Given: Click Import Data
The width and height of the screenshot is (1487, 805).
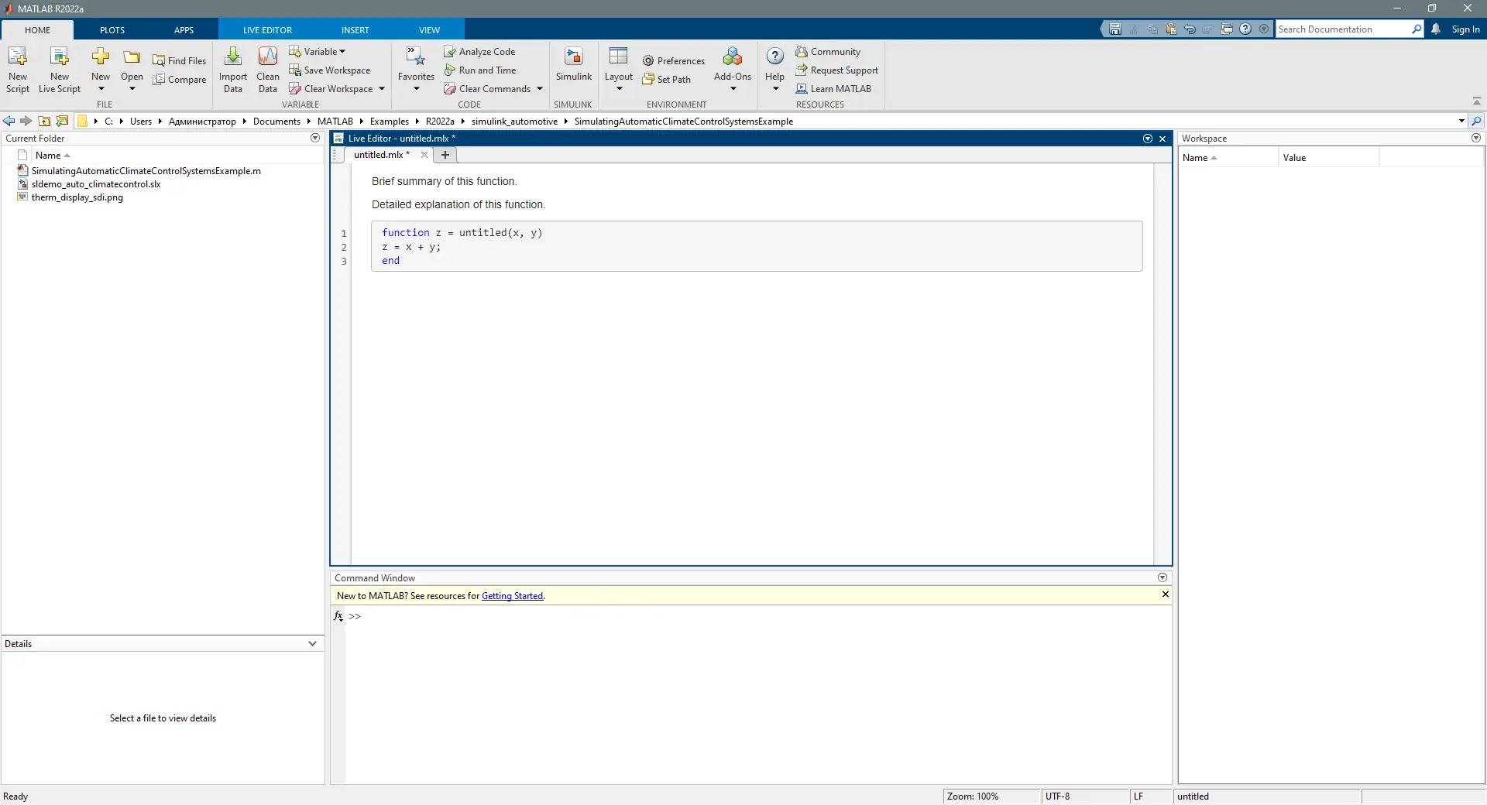Looking at the screenshot, I should coord(232,70).
